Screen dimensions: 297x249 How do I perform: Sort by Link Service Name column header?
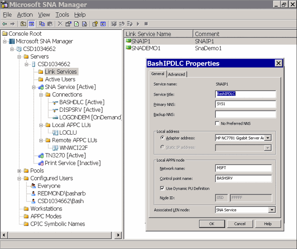158,34
